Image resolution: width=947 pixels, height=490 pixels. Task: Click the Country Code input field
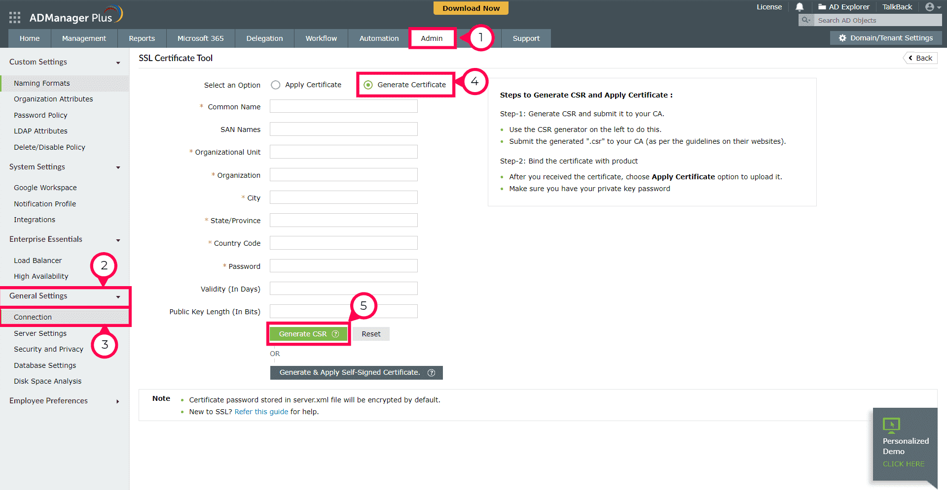tap(344, 243)
